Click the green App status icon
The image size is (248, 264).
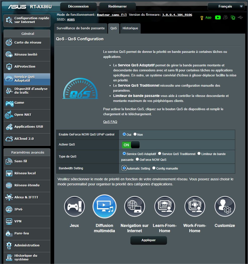pyautogui.click(x=206, y=18)
